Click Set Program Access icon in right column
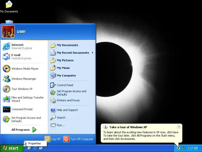Screen dimensions: 202x152 (x=53, y=93)
